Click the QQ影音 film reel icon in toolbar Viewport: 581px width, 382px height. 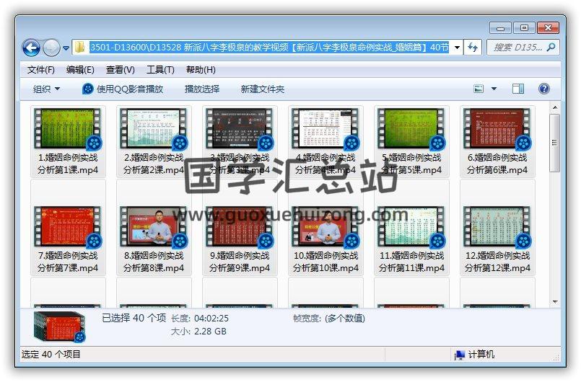click(87, 89)
